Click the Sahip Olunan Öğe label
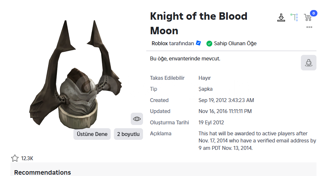331x176 pixels. point(235,43)
